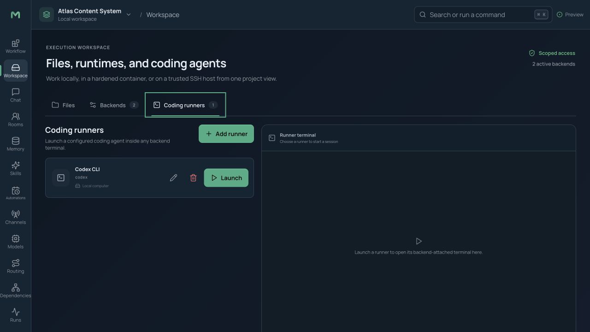Screen dimensions: 590x332
Task: Click the 'Runner terminal' heading
Action: tap(298, 135)
